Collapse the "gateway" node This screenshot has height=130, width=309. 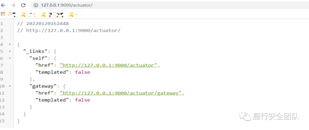10,86
